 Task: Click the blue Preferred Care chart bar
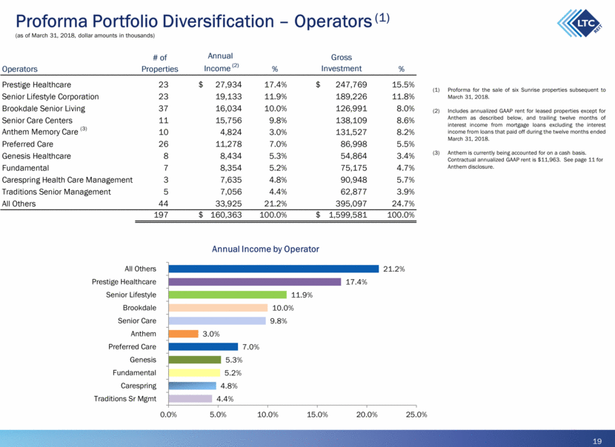[x=203, y=346]
